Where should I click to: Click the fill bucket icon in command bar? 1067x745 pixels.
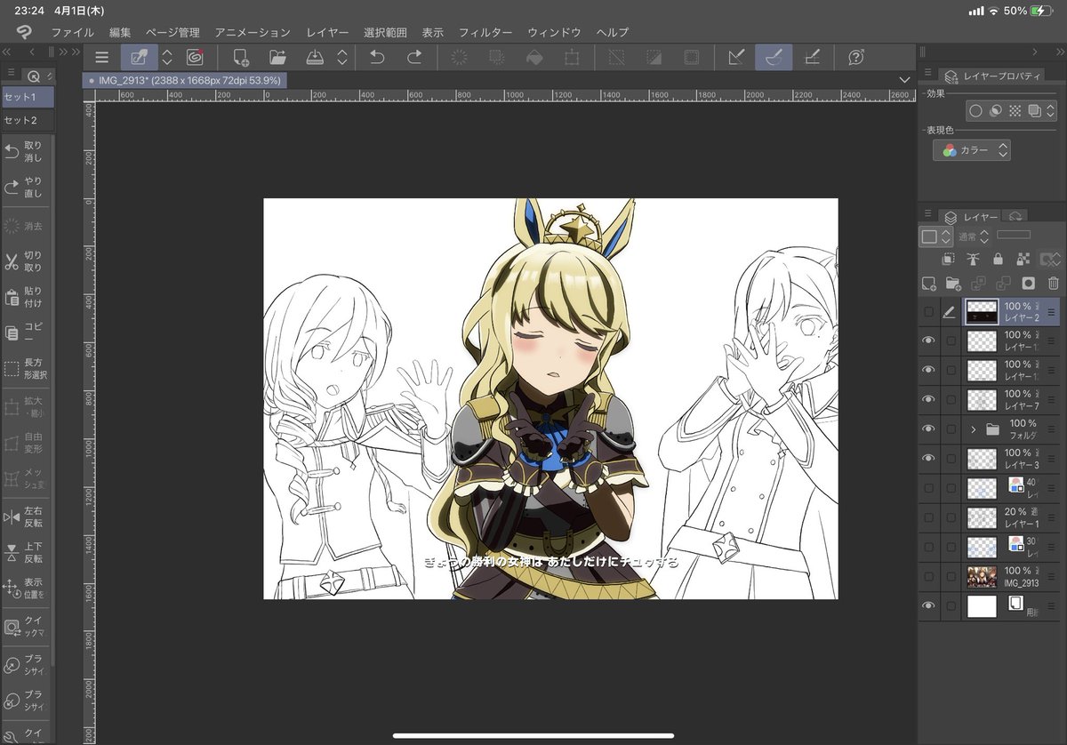[534, 58]
